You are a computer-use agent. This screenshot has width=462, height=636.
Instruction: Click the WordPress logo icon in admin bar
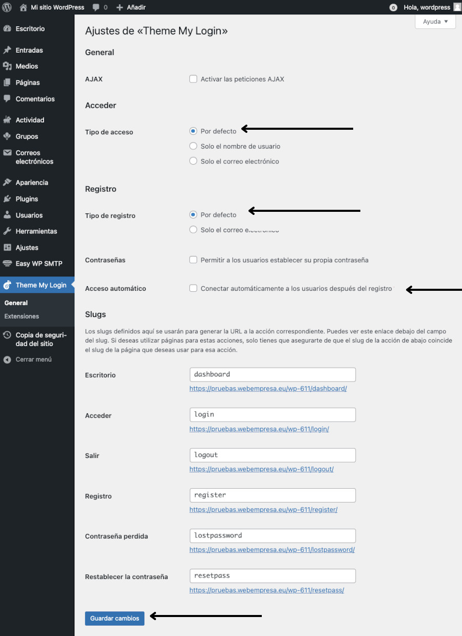click(7, 7)
